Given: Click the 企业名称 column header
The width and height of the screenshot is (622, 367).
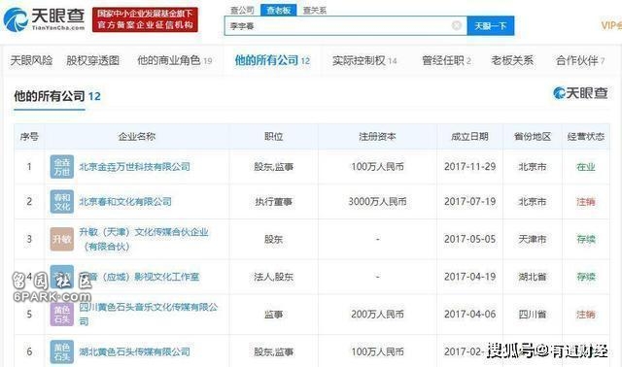Looking at the screenshot, I should [x=137, y=137].
